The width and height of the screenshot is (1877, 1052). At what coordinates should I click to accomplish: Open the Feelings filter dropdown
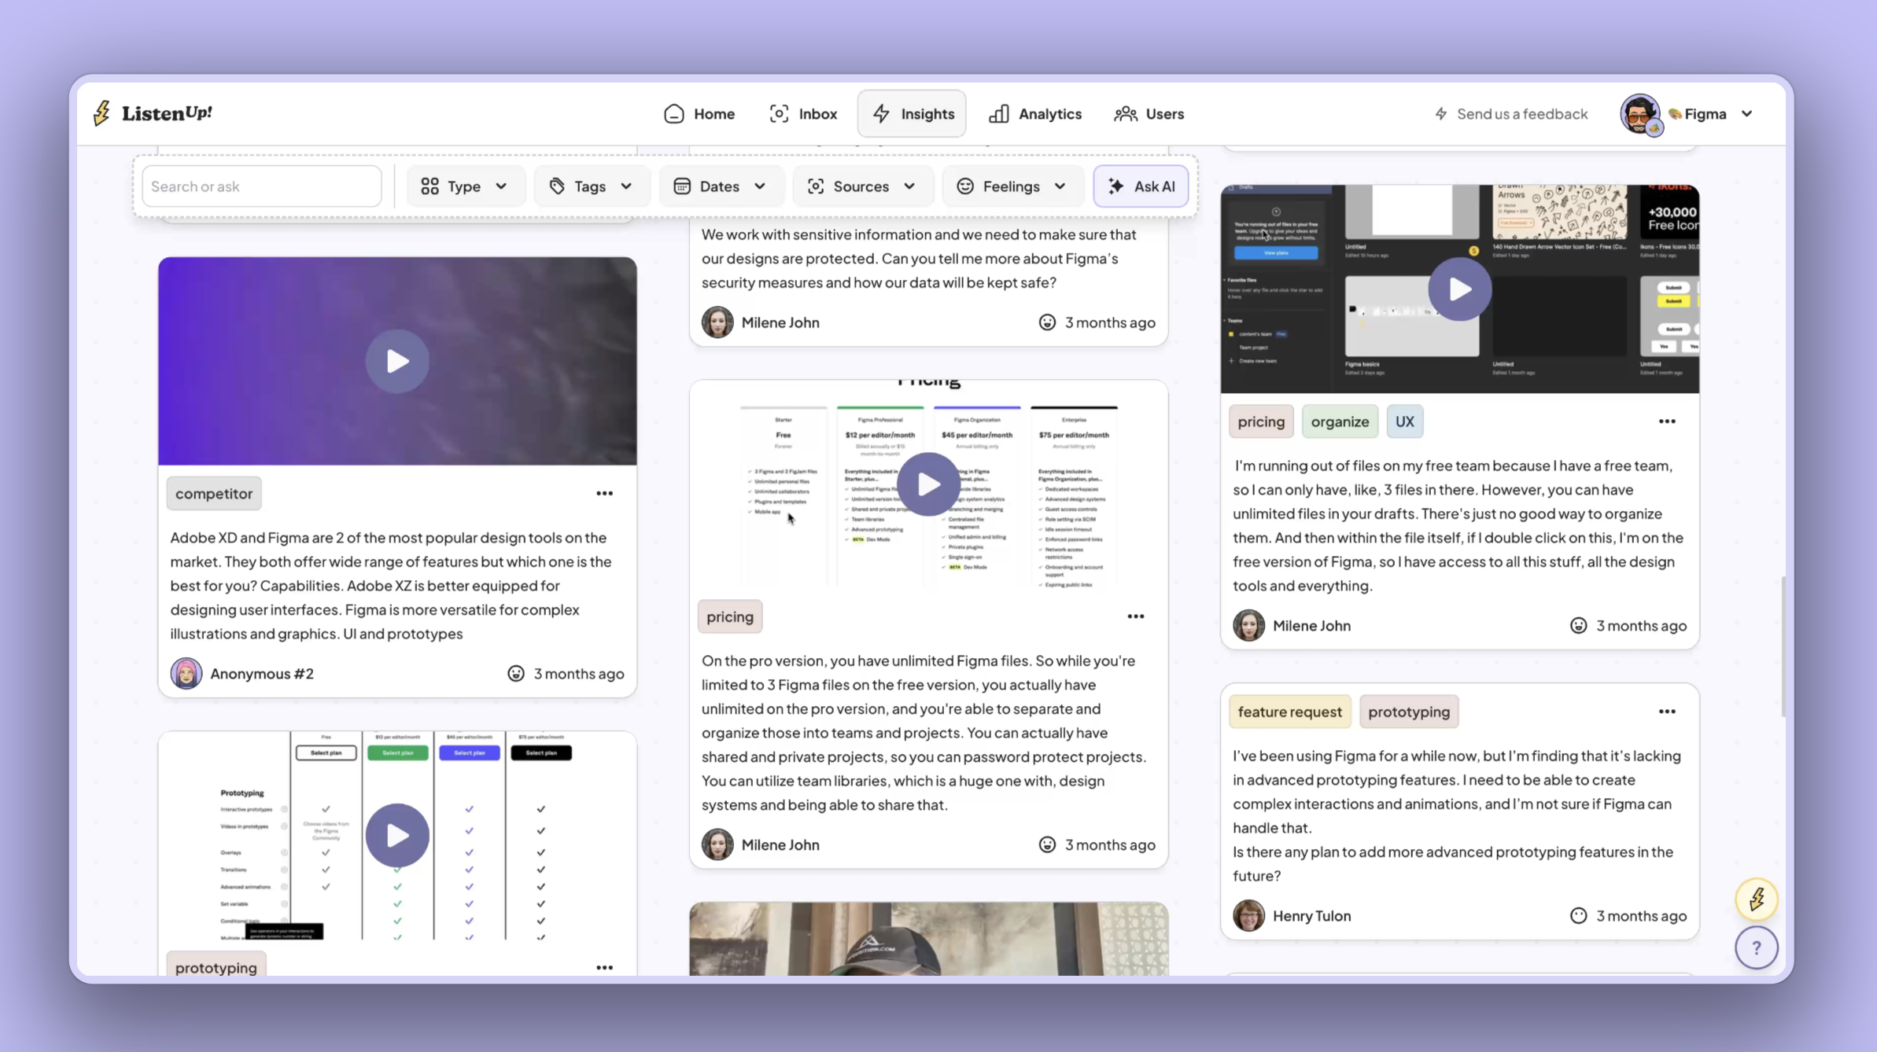coord(1012,186)
